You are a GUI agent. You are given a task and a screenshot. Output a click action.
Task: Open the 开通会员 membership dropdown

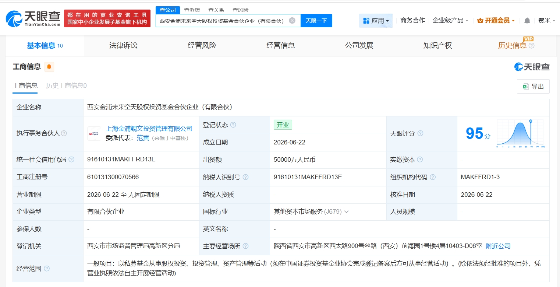tap(496, 21)
